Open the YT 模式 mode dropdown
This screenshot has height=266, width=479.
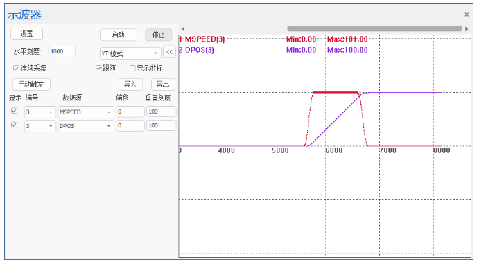(x=130, y=53)
